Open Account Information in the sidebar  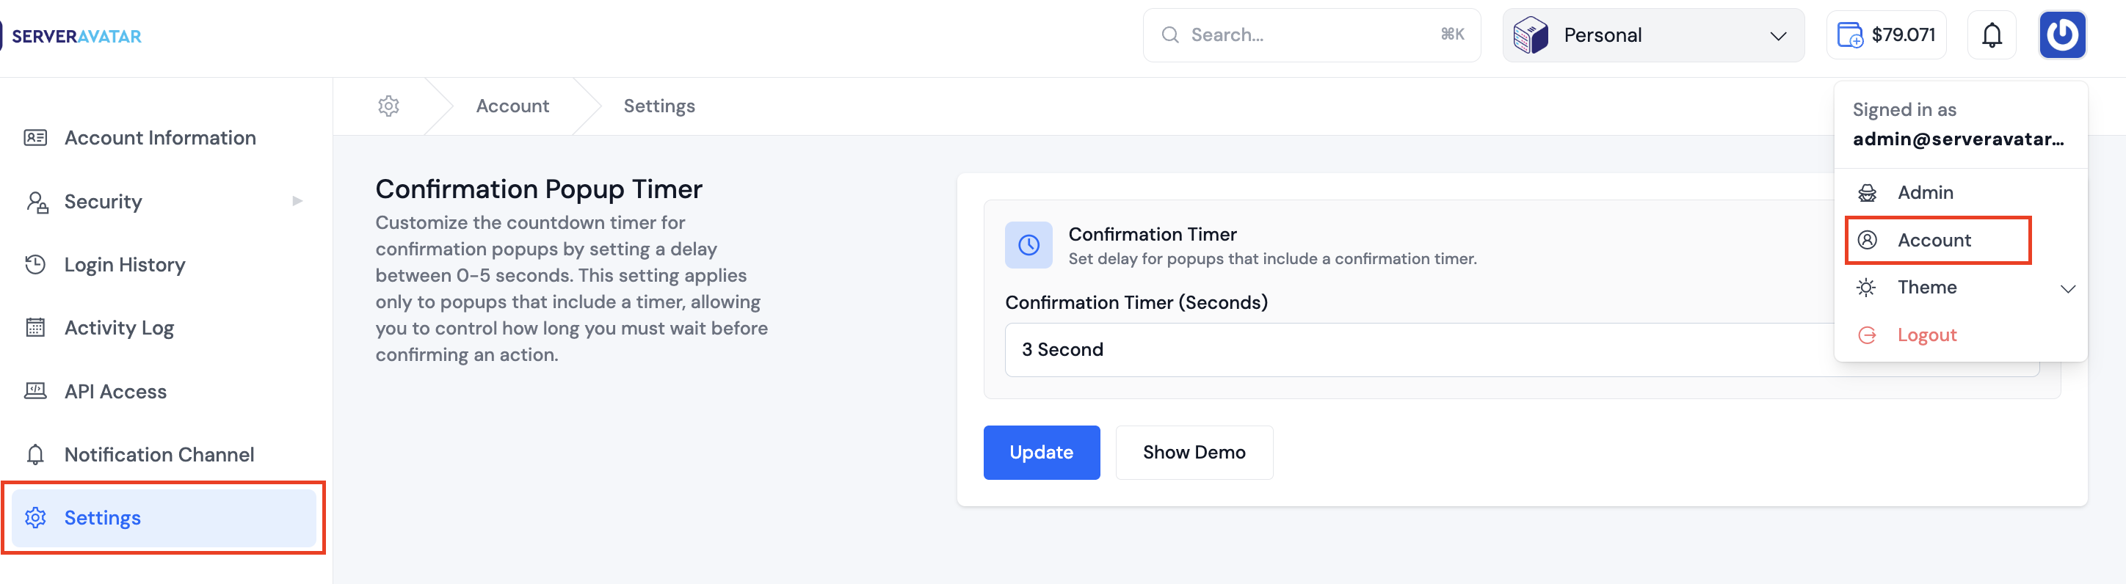(160, 138)
